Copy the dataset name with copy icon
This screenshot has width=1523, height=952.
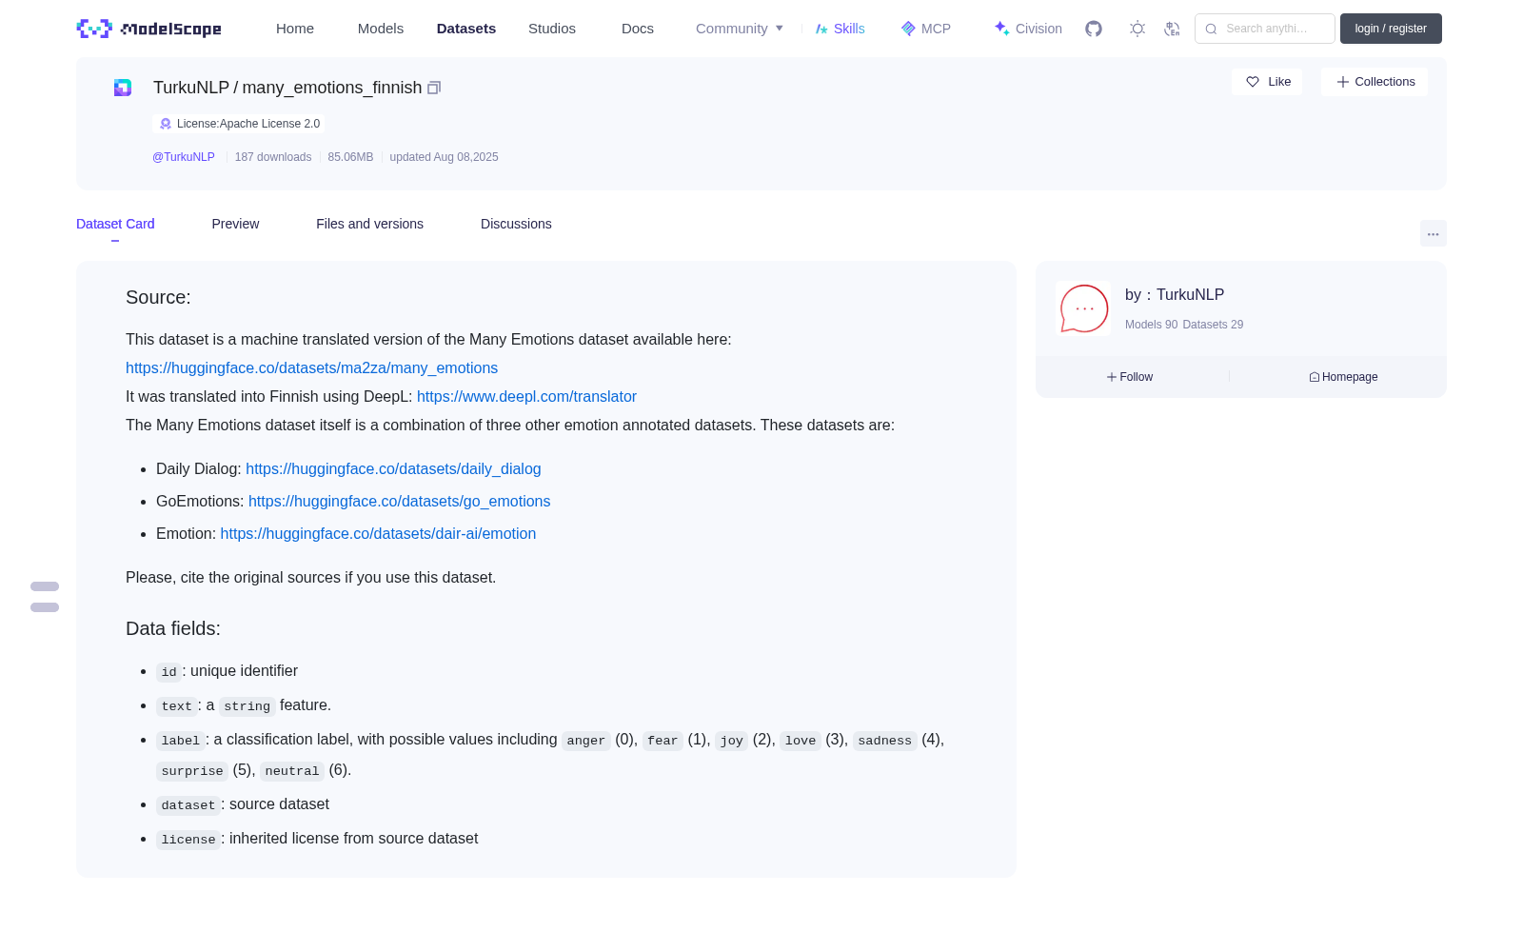coord(434,88)
